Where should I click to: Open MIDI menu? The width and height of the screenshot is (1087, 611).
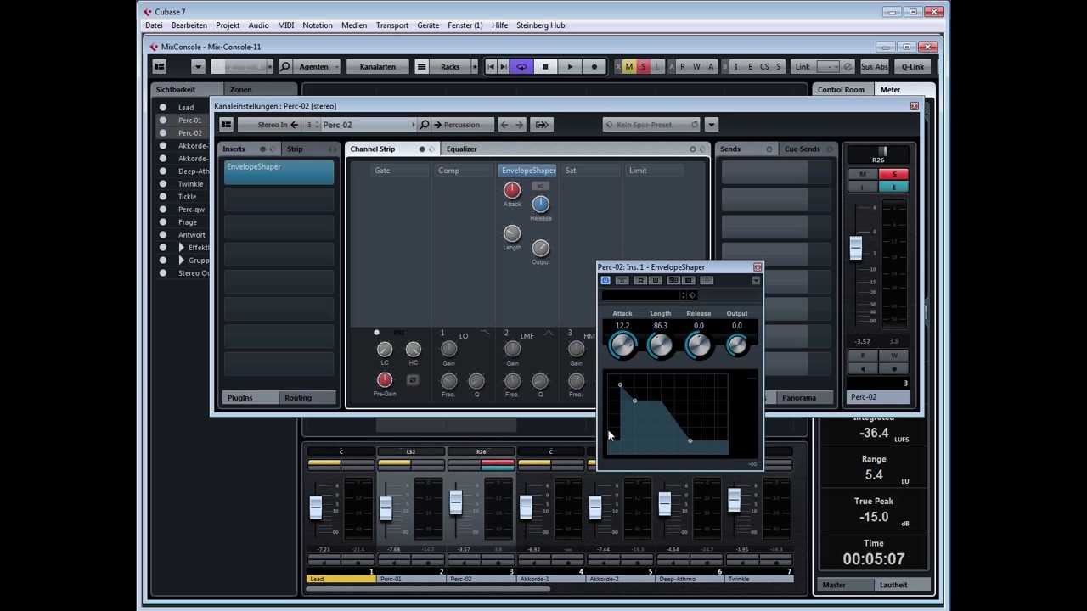coord(285,25)
